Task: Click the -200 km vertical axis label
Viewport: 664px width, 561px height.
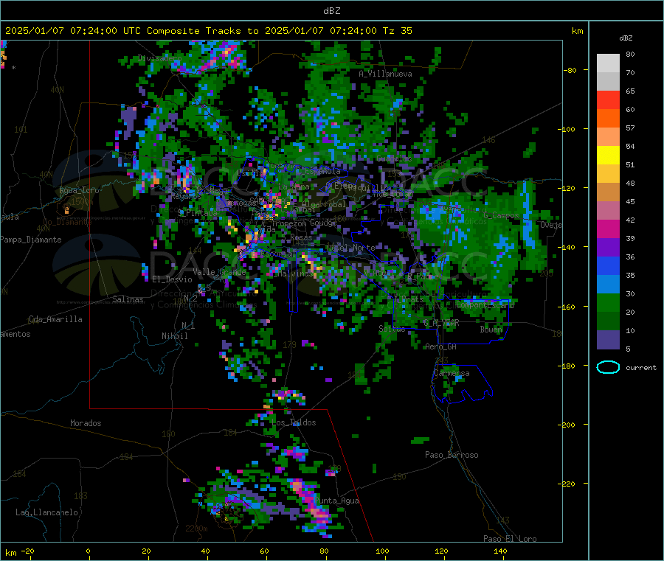Action: (567, 425)
